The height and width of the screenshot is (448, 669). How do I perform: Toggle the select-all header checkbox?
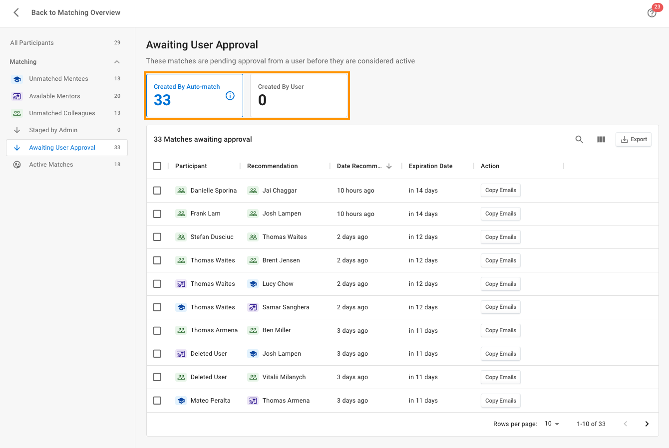coord(157,166)
